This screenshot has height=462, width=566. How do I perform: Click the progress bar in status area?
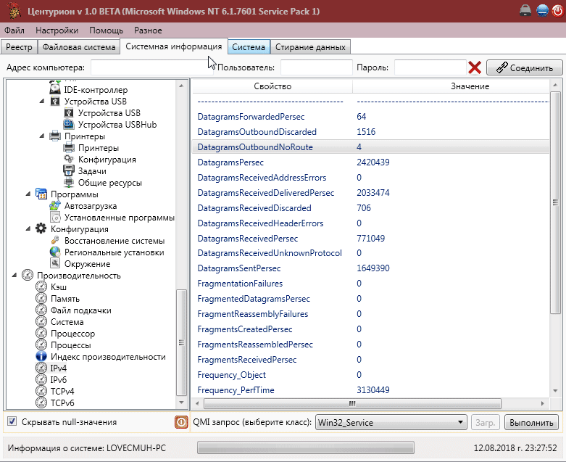coord(305,447)
